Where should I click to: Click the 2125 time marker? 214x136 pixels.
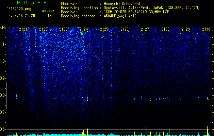[x=104, y=29]
